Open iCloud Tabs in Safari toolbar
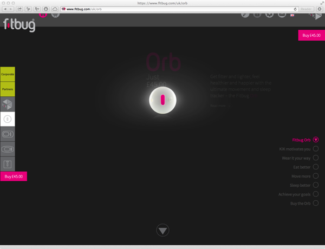Image resolution: width=325 pixels, height=249 pixels. [x=55, y=9]
